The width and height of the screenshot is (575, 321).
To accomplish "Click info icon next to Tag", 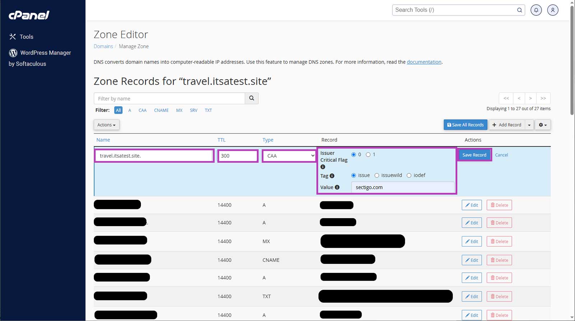I will 332,176.
